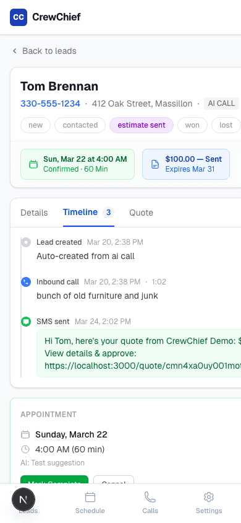
Task: Click the back chevron beside Back to leads
Action: [x=14, y=51]
